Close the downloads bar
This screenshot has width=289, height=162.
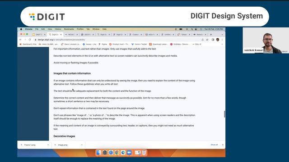(223, 145)
